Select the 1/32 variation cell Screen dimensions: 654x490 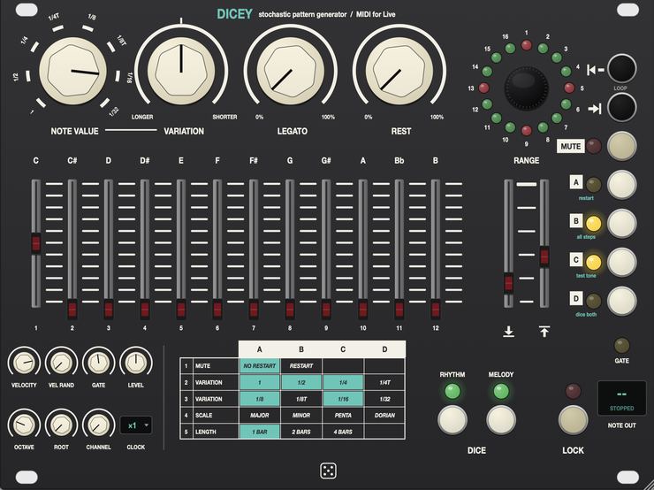(384, 399)
